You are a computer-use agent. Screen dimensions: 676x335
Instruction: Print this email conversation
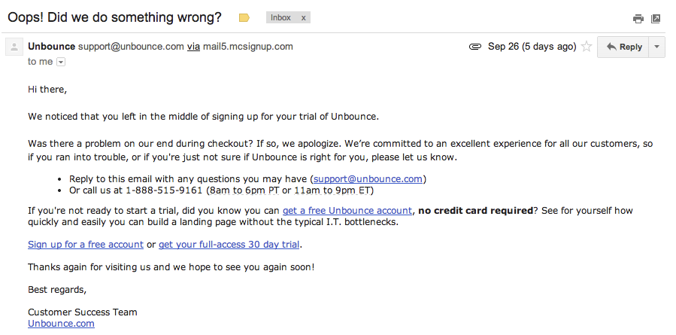(638, 19)
